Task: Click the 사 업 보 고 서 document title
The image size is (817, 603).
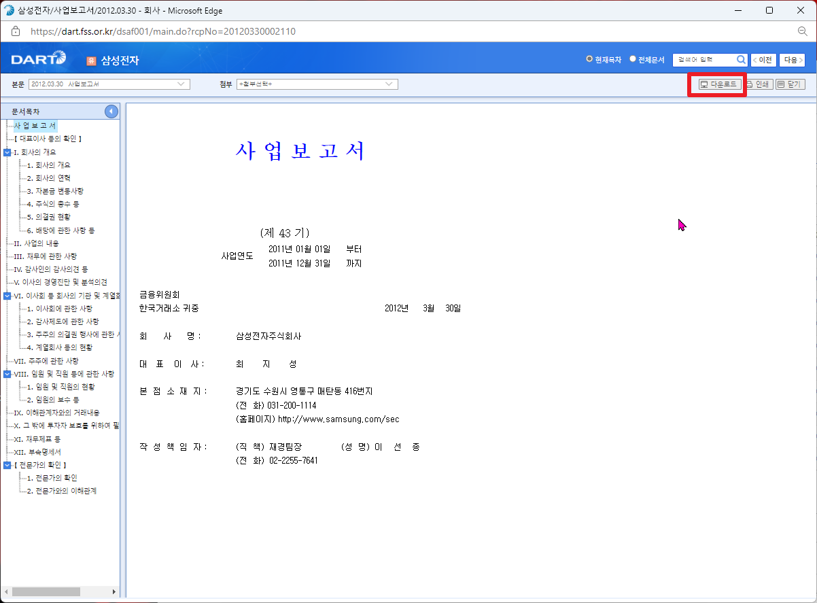Action: pos(300,151)
